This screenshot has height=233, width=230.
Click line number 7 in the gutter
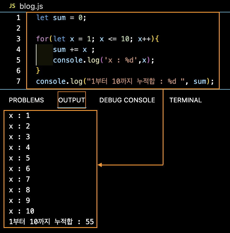click(x=18, y=81)
